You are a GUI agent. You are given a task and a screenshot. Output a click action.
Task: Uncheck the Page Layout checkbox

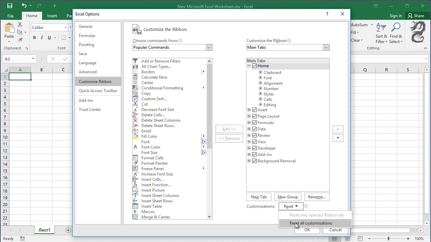click(254, 116)
